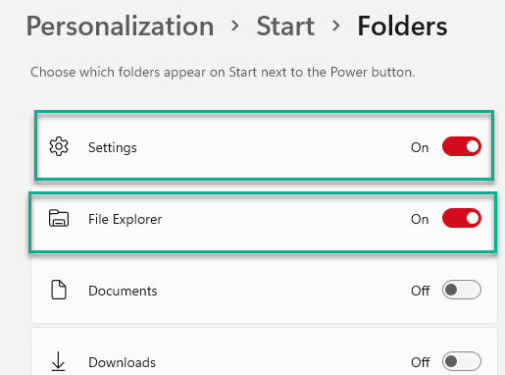This screenshot has width=505, height=375.
Task: Switch on the Downloads toggle
Action: click(462, 361)
